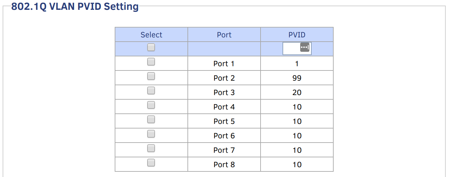Tick the checkbox for Port 3

tap(151, 91)
